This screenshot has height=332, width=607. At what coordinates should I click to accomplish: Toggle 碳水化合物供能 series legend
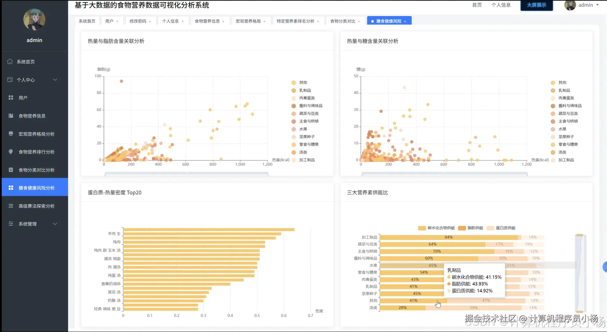[436, 228]
